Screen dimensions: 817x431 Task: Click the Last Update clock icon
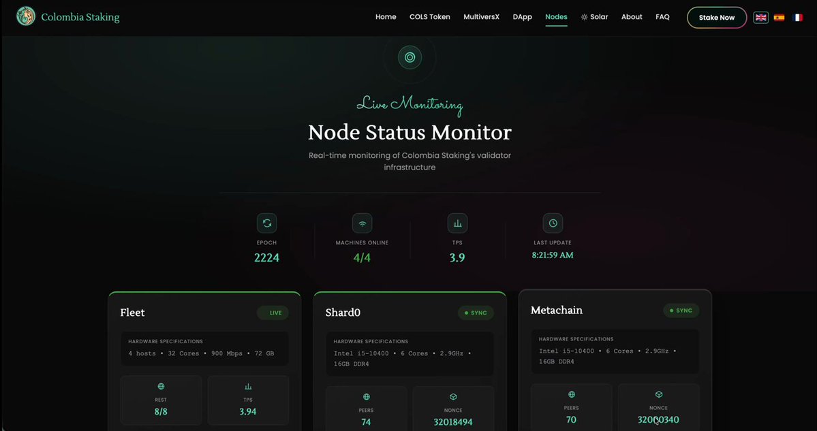pyautogui.click(x=553, y=223)
